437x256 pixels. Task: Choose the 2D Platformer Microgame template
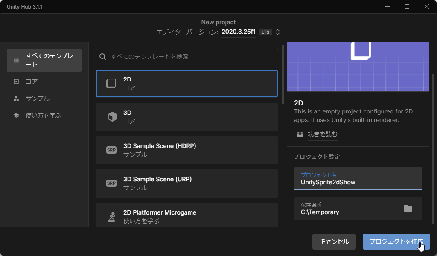[187, 215]
